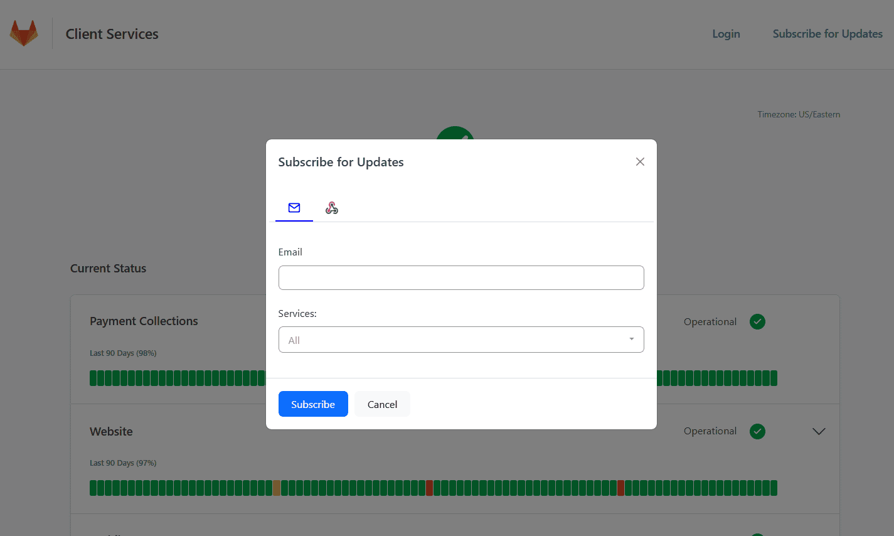Expand the Website service chevron
Image resolution: width=894 pixels, height=536 pixels.
pyautogui.click(x=819, y=431)
